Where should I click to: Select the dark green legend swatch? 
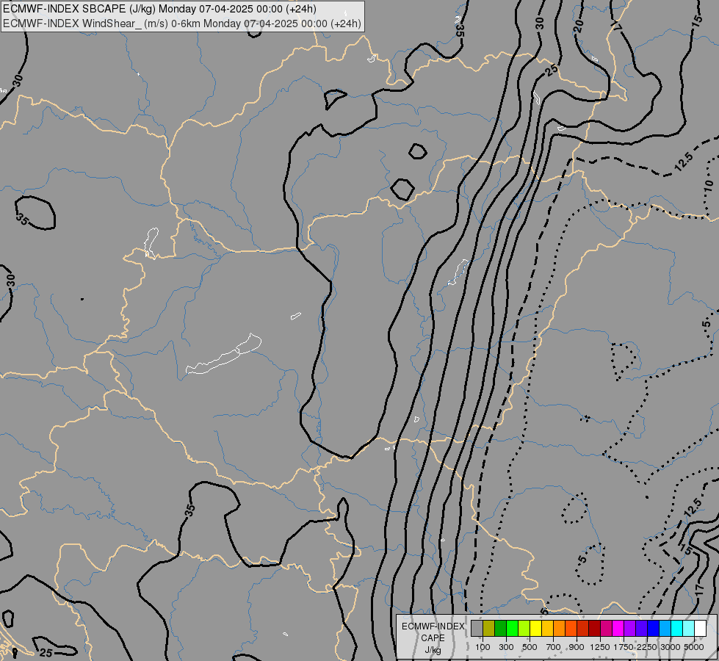coord(500,628)
